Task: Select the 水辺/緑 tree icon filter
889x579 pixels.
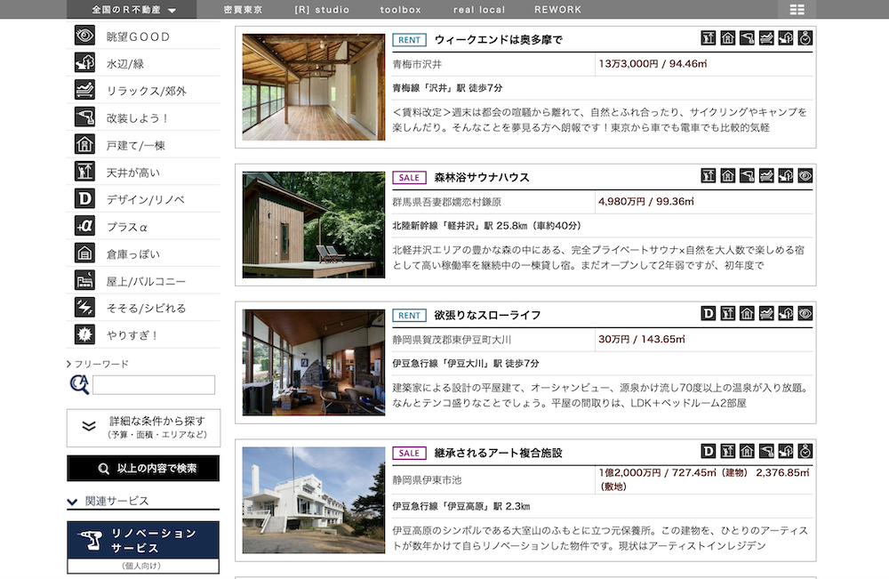Action: pos(84,62)
